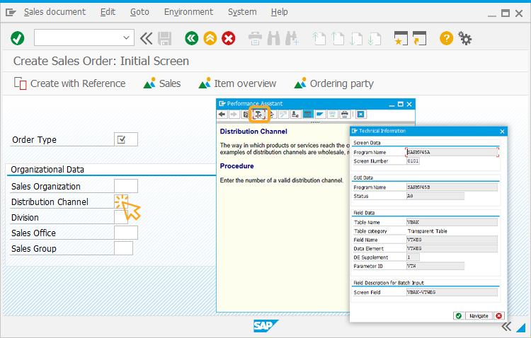The width and height of the screenshot is (531, 338).
Task: Click the Data Element VTWEG field
Action: [x=452, y=248]
